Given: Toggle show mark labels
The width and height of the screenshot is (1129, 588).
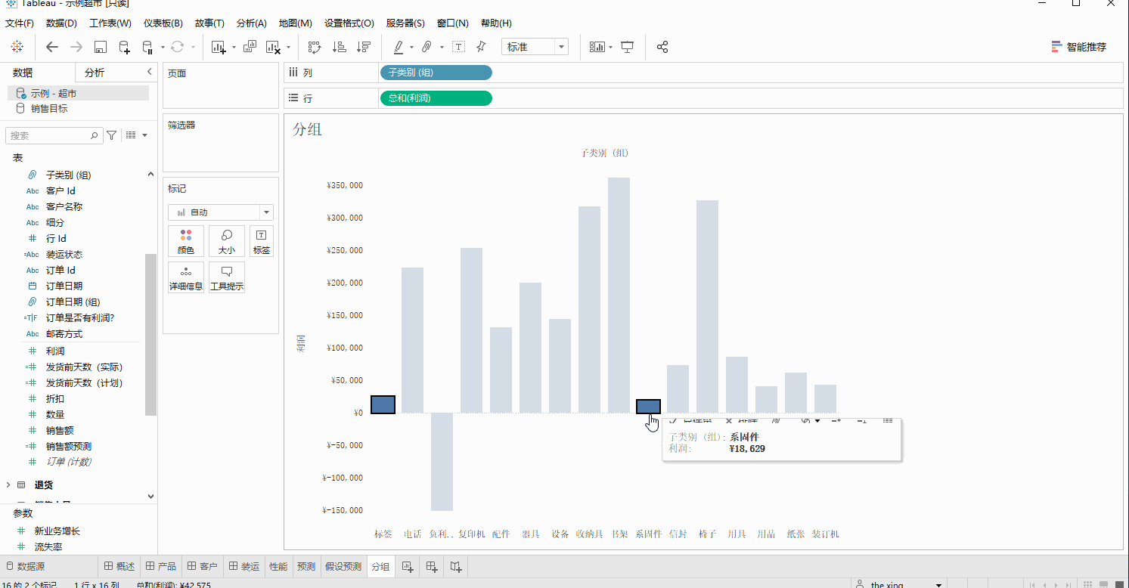Looking at the screenshot, I should 458,47.
